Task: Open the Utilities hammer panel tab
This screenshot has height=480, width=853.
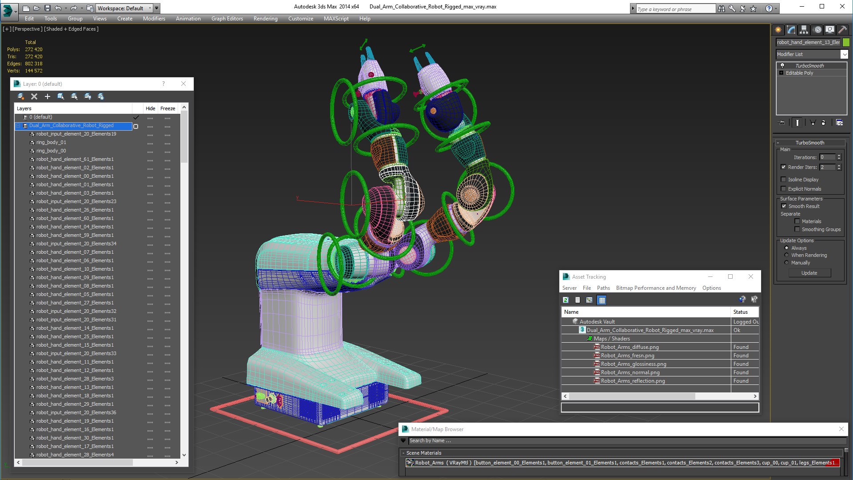Action: click(842, 30)
